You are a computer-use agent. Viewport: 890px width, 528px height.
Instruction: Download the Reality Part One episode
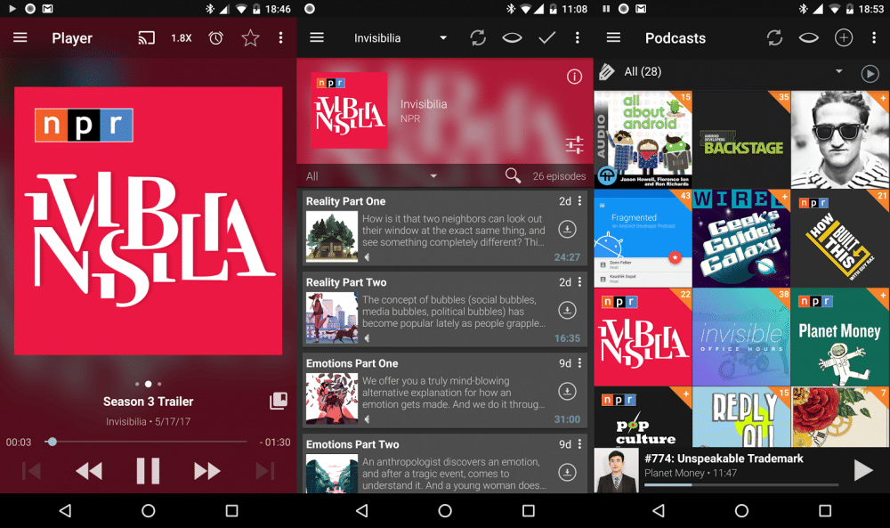566,230
